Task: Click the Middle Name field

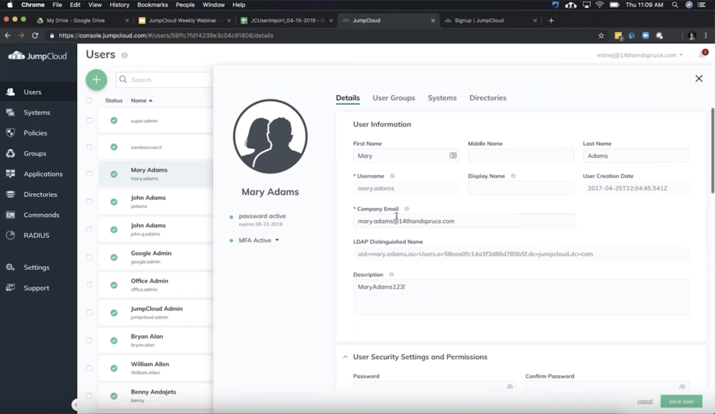Action: tap(521, 156)
